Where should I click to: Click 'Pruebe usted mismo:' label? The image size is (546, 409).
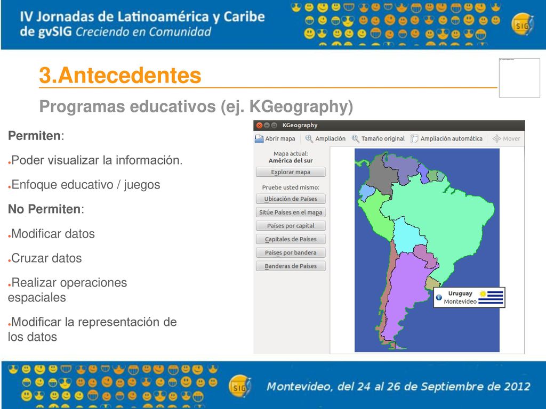click(291, 187)
